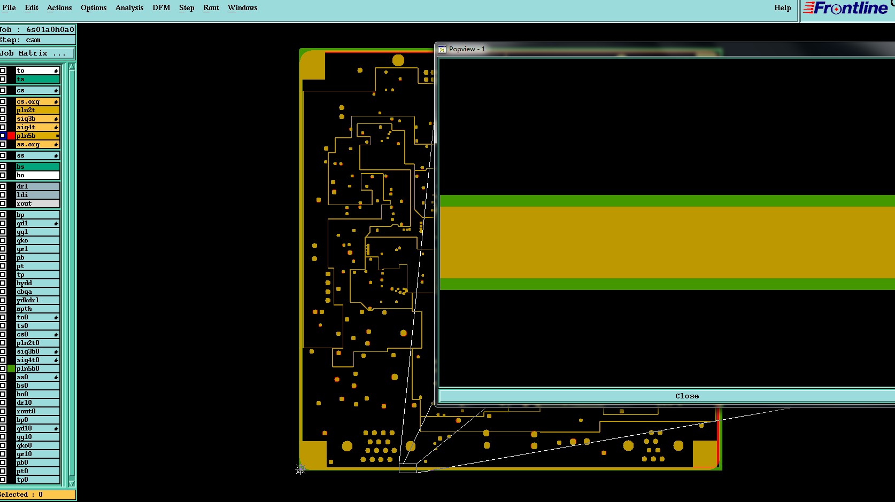This screenshot has height=502, width=895.
Task: Click the hand icon on layer to0
Action: coord(56,317)
